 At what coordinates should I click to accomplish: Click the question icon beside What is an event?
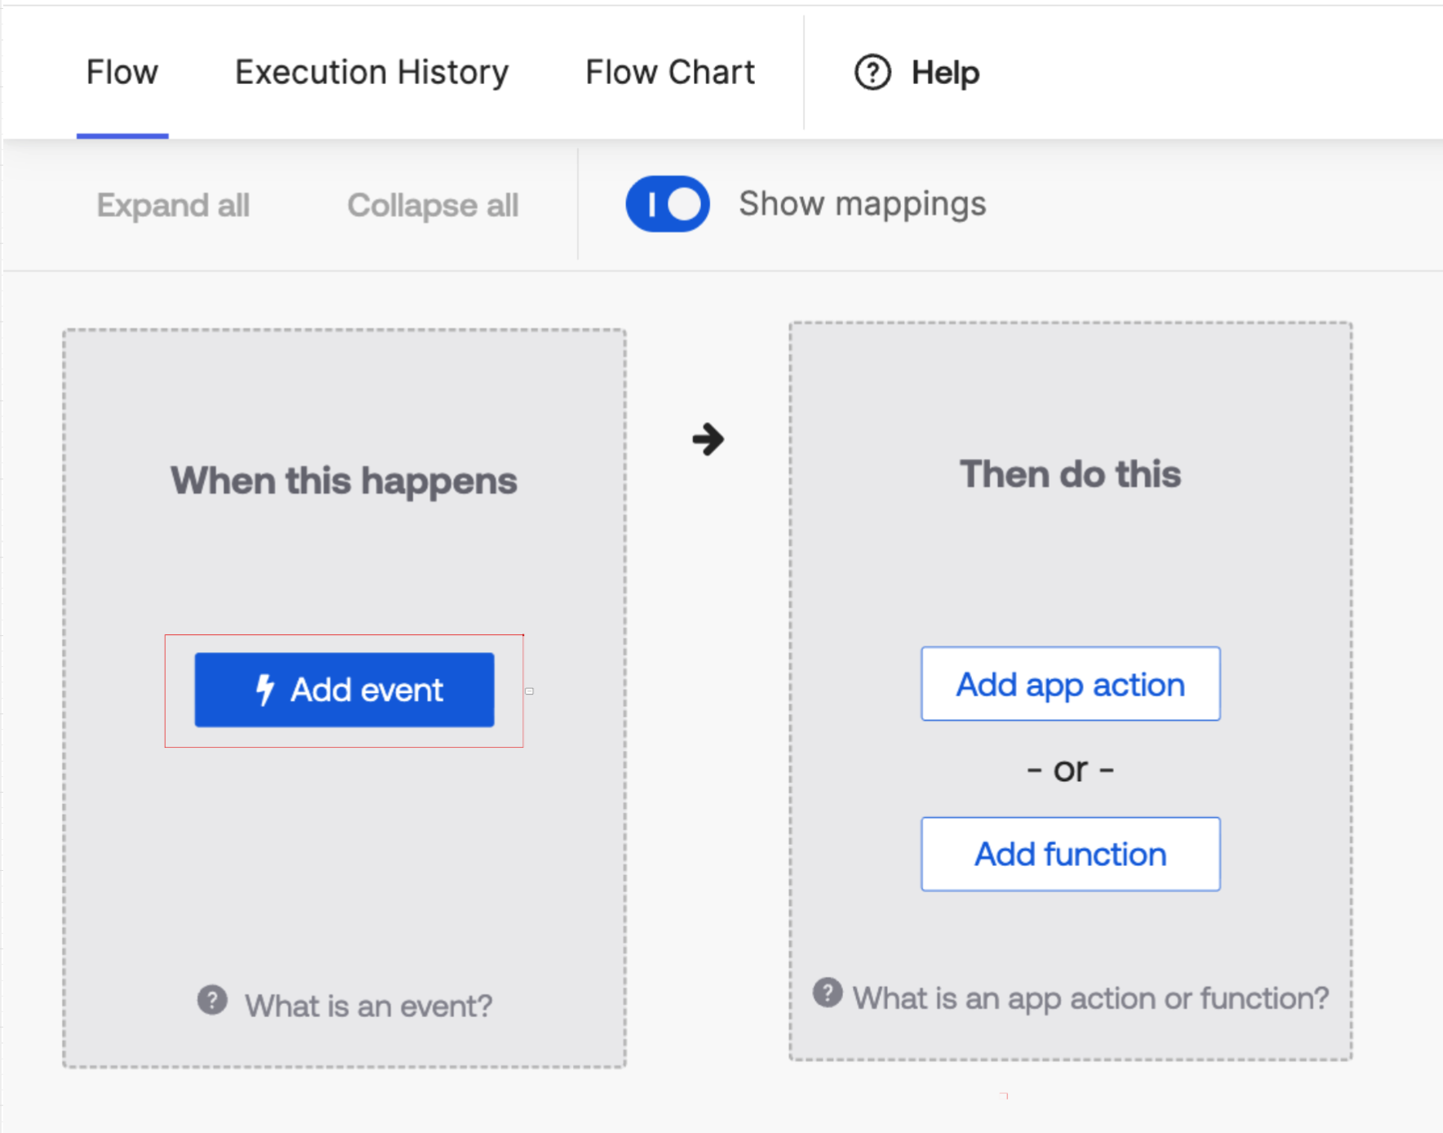tap(212, 1000)
